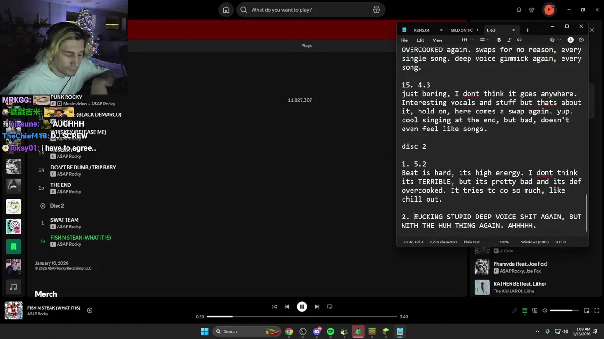Image resolution: width=604 pixels, height=339 pixels.
Task: Open Notepad account profile icon
Action: point(570,40)
